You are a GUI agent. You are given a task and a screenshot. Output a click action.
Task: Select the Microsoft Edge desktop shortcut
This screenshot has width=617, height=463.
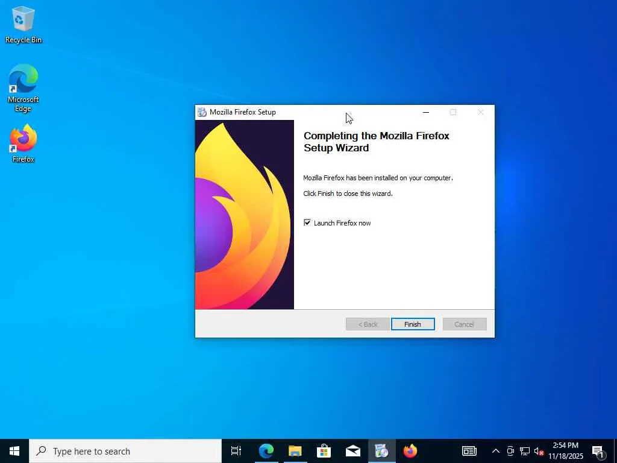(x=23, y=88)
